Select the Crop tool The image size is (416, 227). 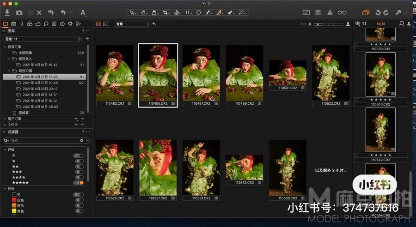pos(166,12)
